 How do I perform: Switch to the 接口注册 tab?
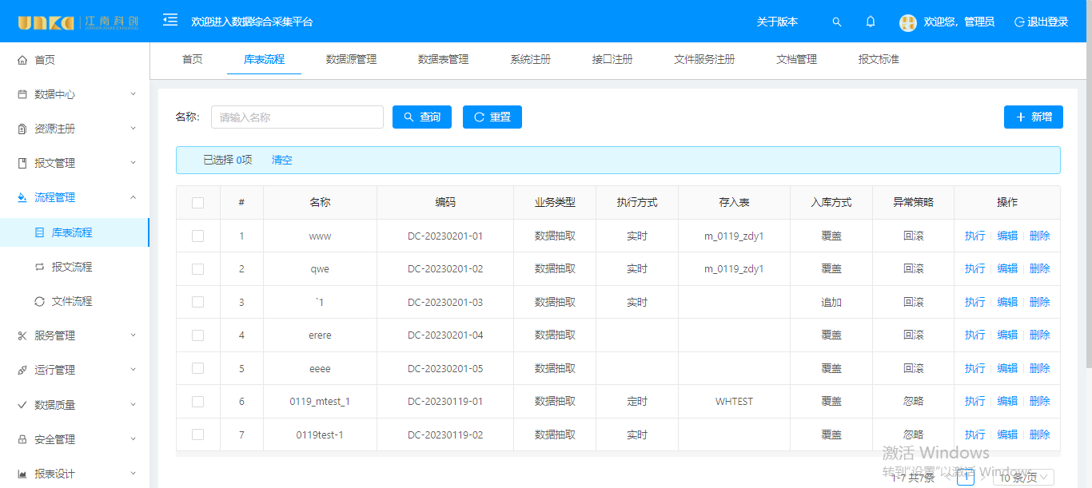click(x=612, y=59)
